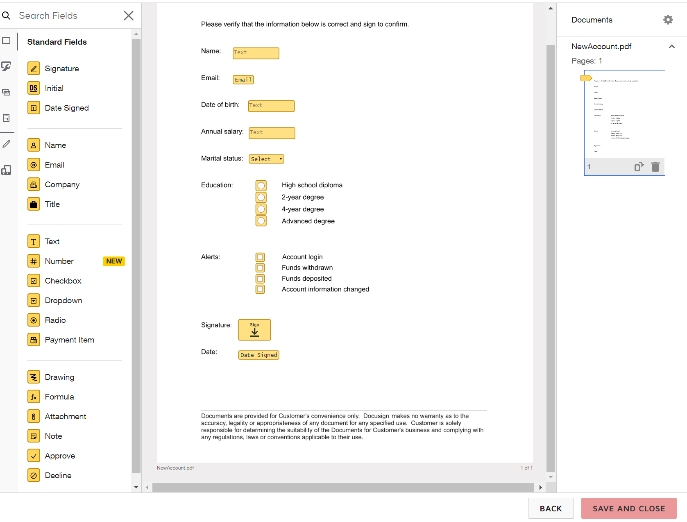Select the 2-year degree radio button

pos(261,197)
